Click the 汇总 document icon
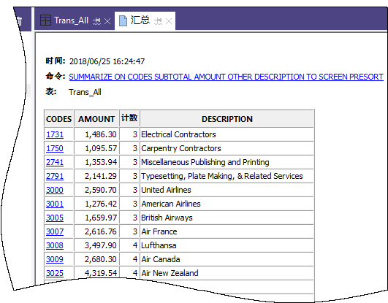 point(123,20)
